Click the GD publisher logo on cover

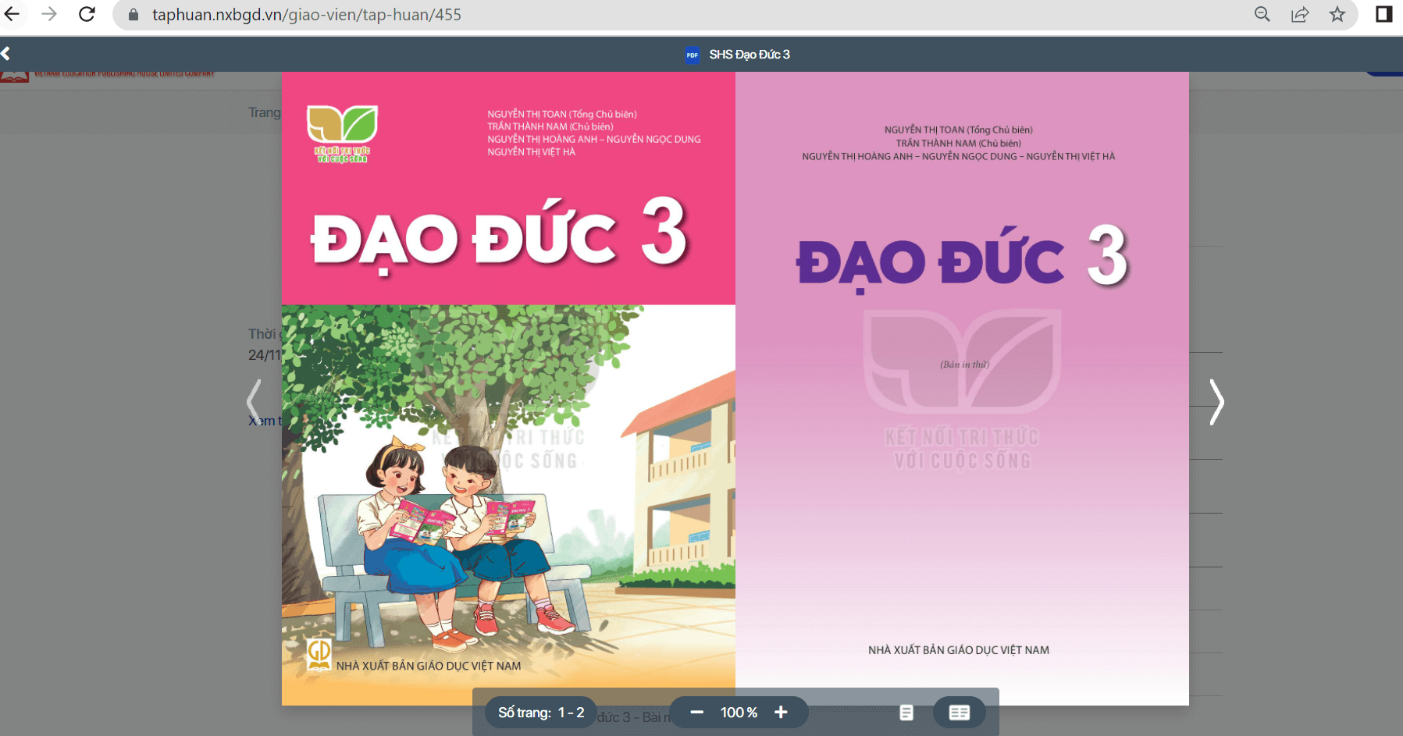click(x=319, y=655)
